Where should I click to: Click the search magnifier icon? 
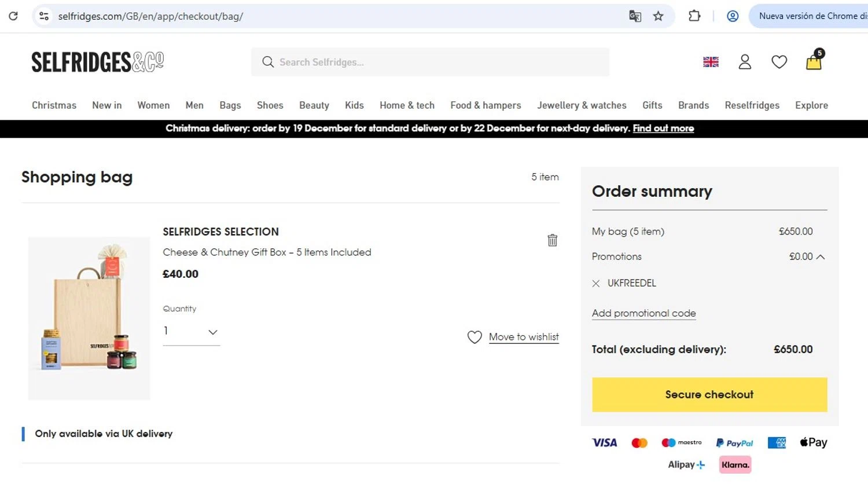click(267, 62)
